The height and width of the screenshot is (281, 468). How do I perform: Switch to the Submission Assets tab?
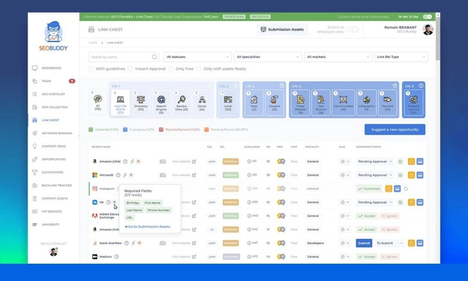(x=282, y=29)
